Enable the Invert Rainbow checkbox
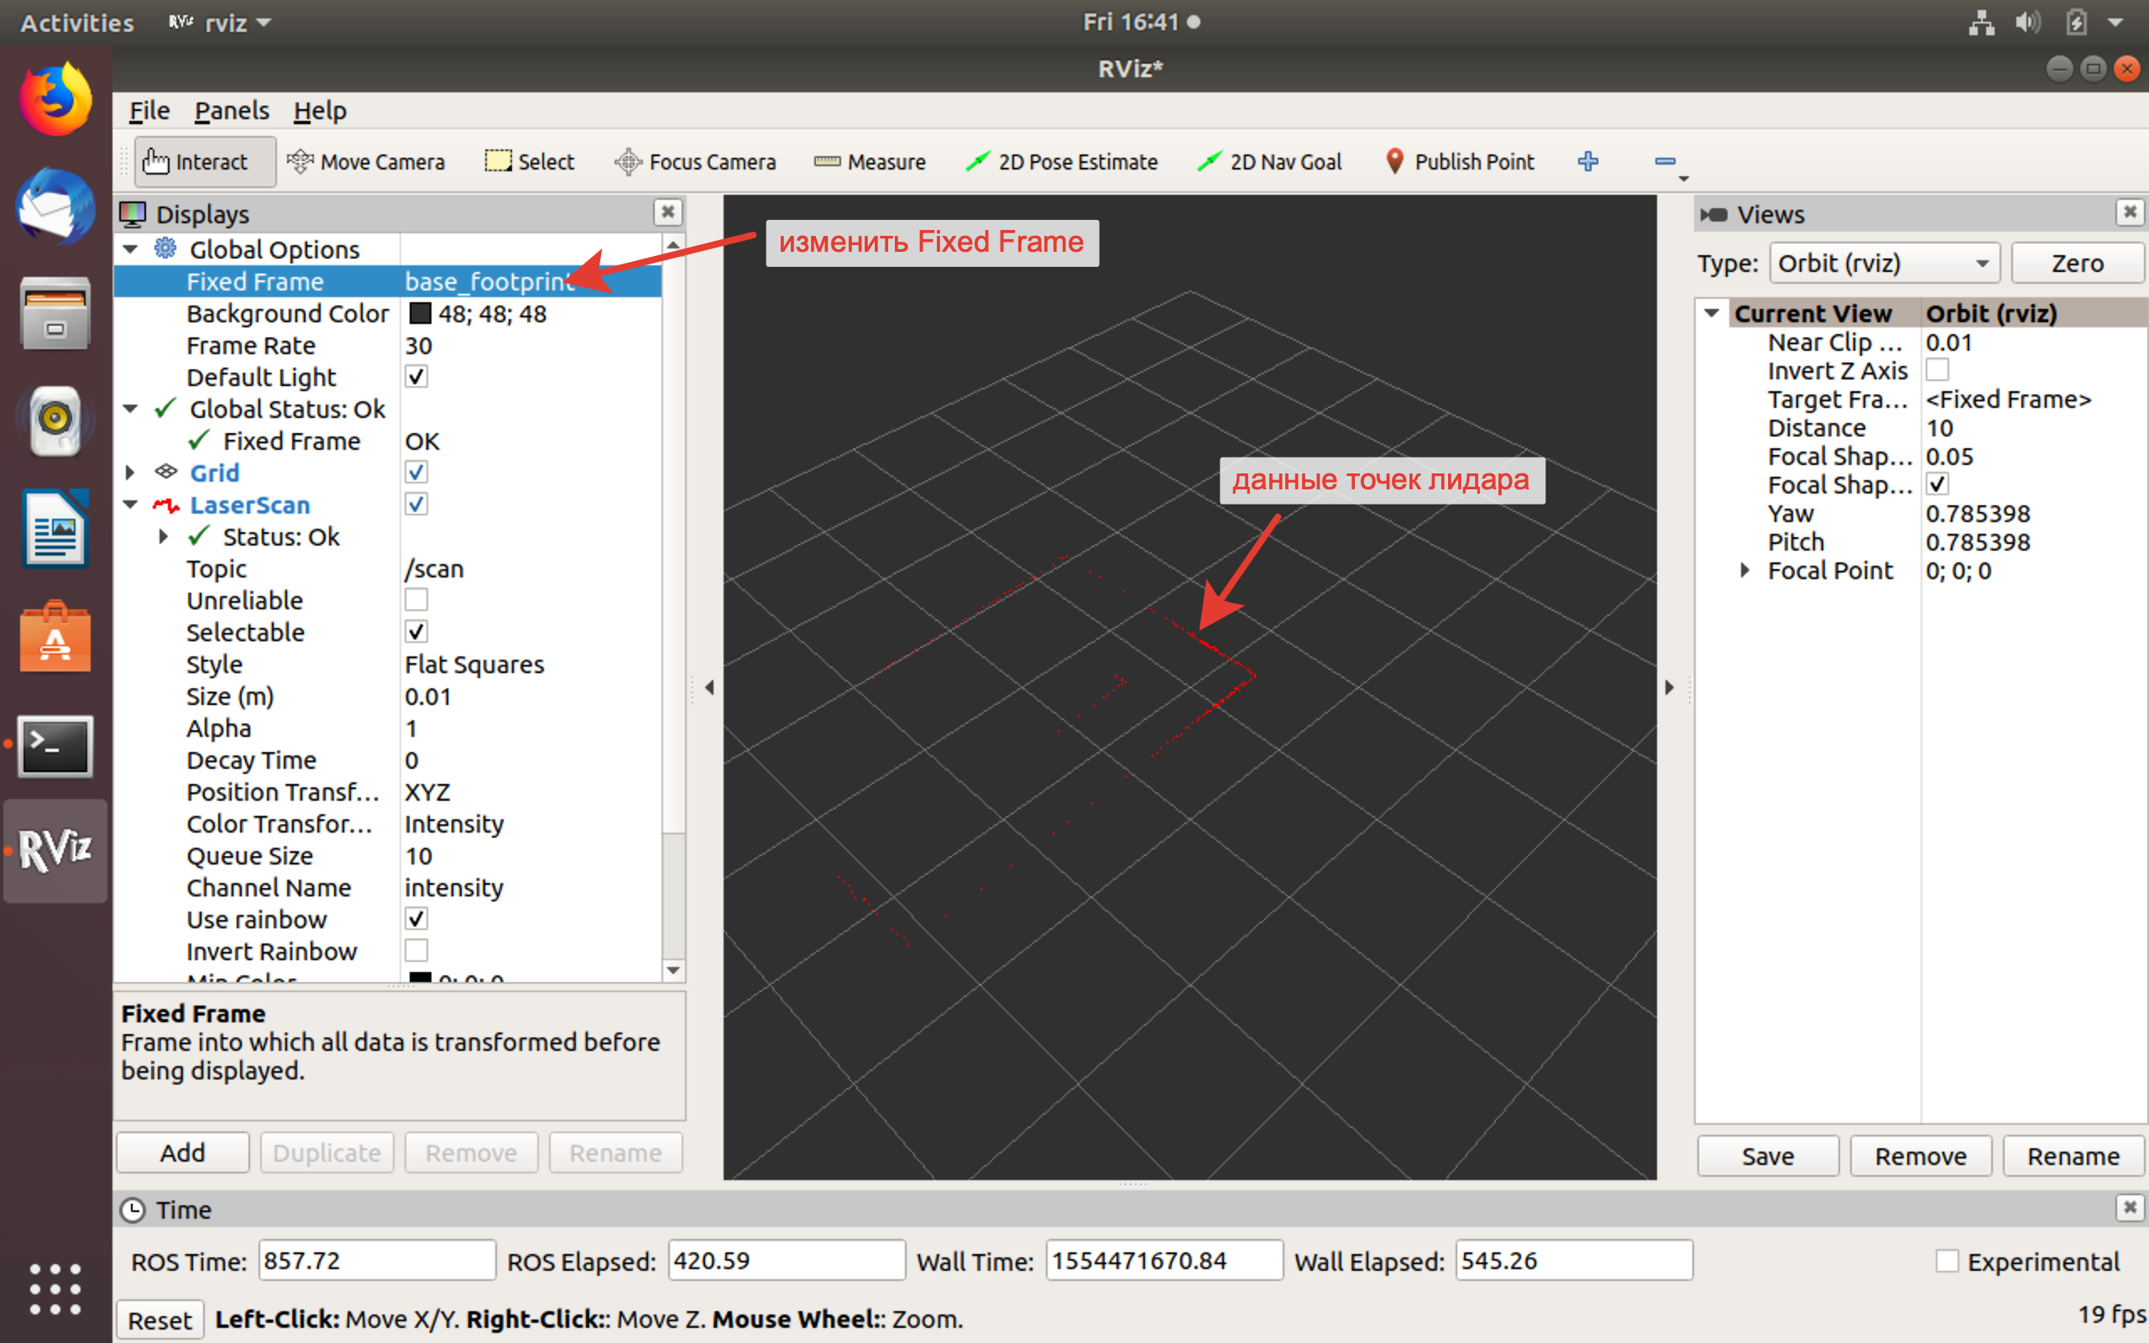The image size is (2149, 1343). [416, 950]
